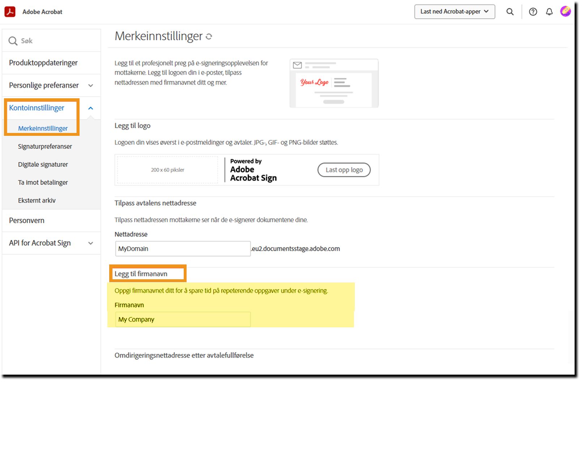Click the Merkeinnstillinger page heading

[x=159, y=36]
